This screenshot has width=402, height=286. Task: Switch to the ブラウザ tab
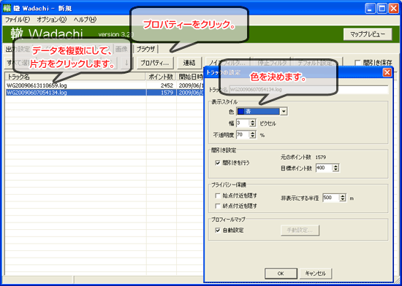tap(145, 49)
